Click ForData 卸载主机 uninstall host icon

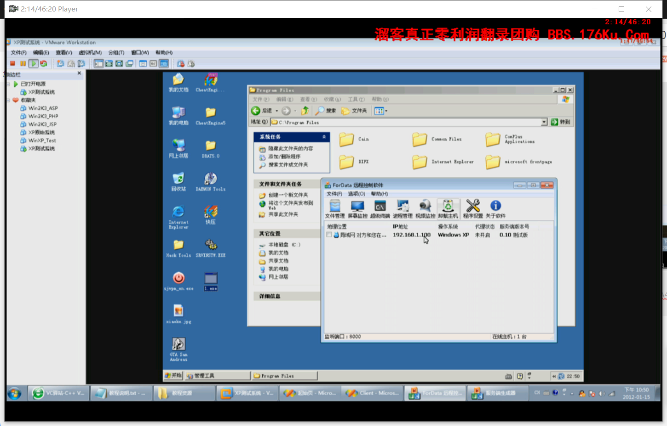click(x=448, y=209)
